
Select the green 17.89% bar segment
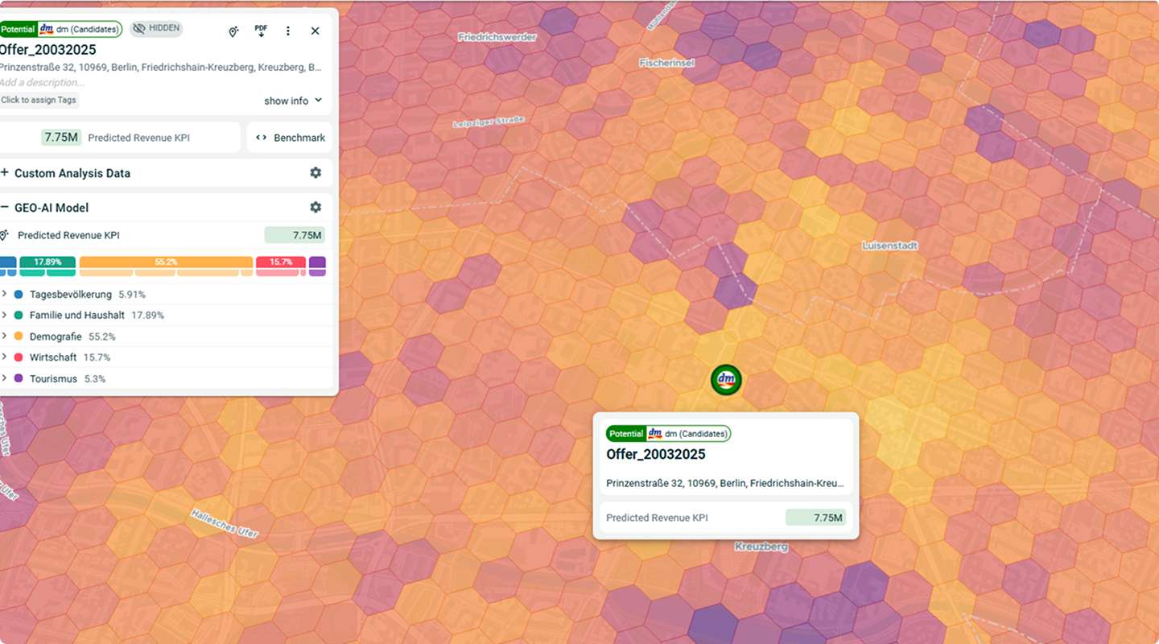[x=47, y=262]
